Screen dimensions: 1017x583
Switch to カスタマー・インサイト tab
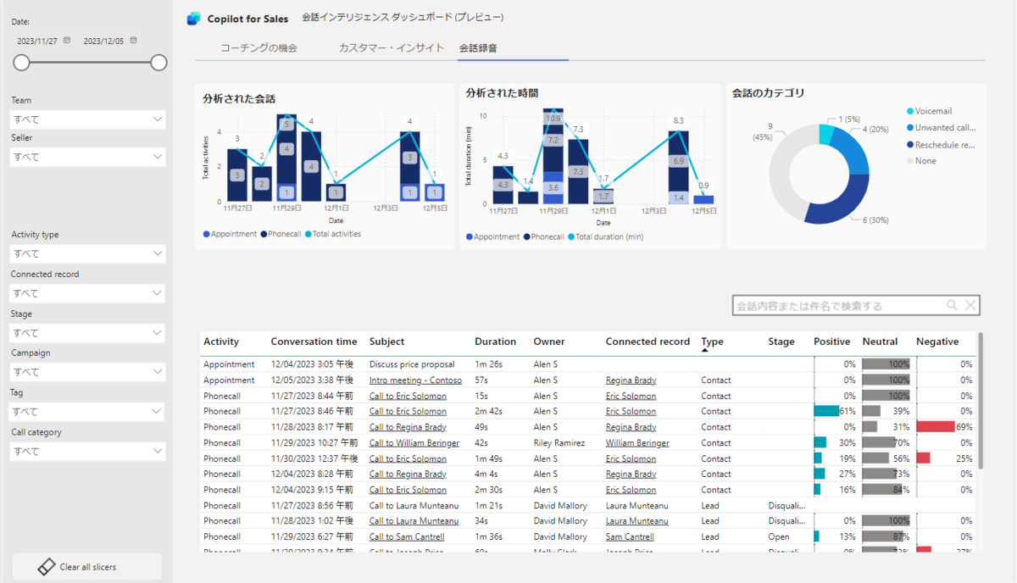(x=391, y=48)
